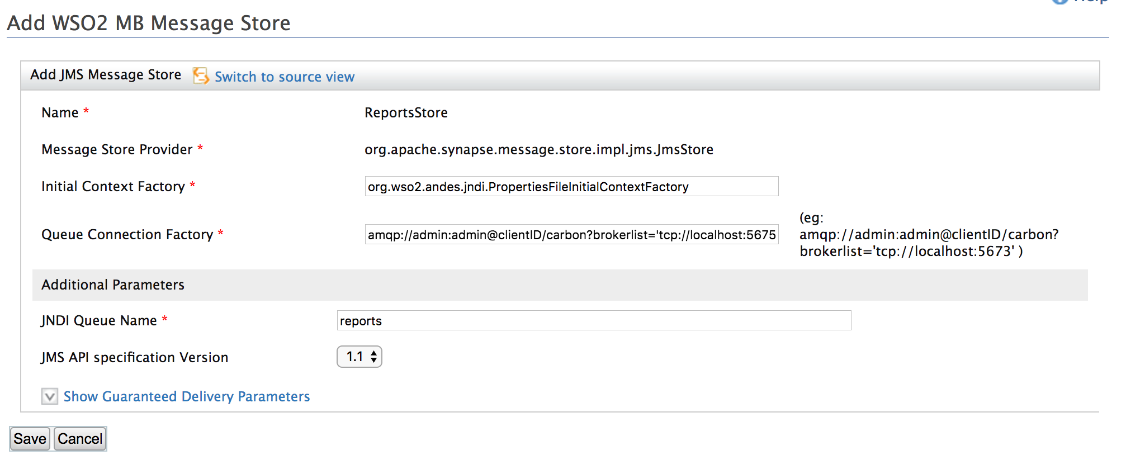The image size is (1126, 474).
Task: Click the ReportsStore name value
Action: pos(406,113)
